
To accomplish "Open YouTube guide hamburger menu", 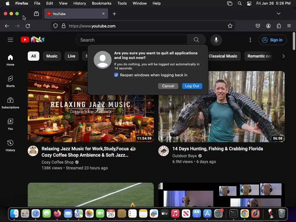I will pyautogui.click(x=10, y=40).
